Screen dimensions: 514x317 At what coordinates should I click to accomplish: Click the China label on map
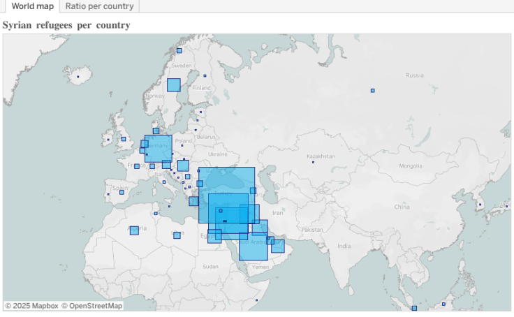[x=401, y=207]
